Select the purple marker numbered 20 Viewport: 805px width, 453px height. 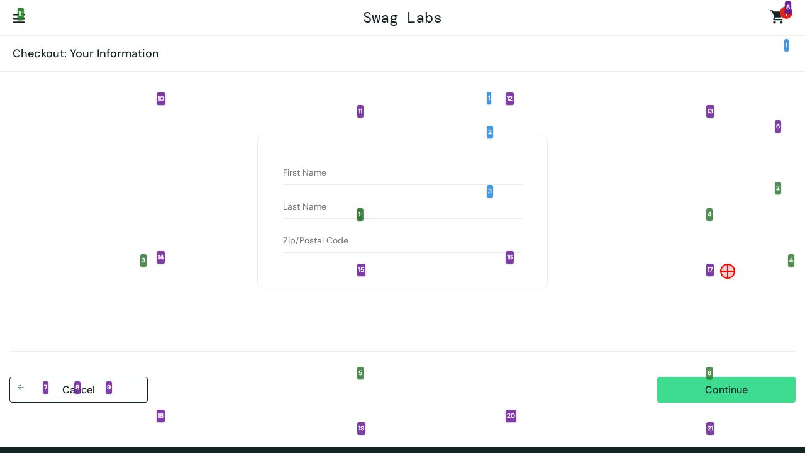(x=511, y=416)
